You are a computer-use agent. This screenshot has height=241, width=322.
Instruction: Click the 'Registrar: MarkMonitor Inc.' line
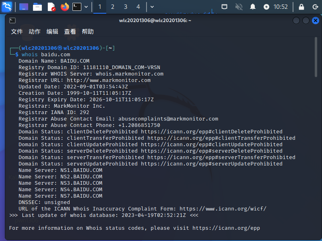click(62, 106)
